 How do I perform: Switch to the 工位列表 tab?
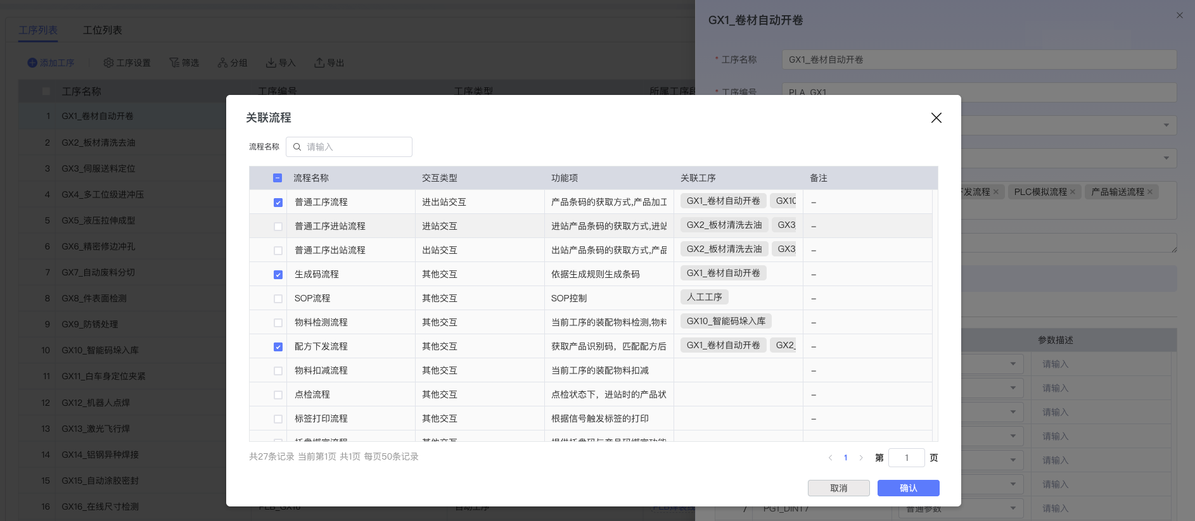click(x=102, y=30)
